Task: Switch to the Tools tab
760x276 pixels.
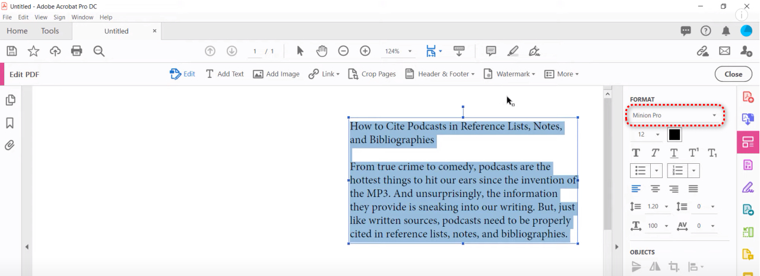Action: pyautogui.click(x=50, y=31)
